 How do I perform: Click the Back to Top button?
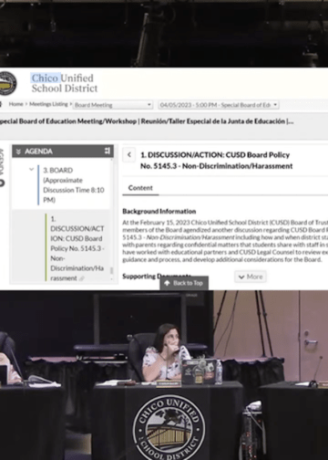click(184, 283)
